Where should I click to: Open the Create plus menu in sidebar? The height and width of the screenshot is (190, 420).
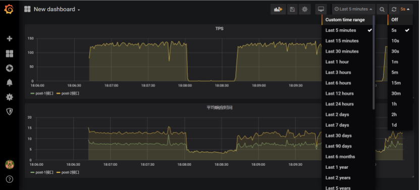(x=10, y=38)
